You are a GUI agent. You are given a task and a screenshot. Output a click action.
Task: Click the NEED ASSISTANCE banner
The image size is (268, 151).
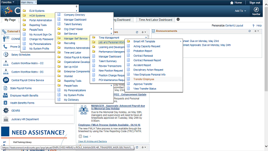[x=34, y=132]
